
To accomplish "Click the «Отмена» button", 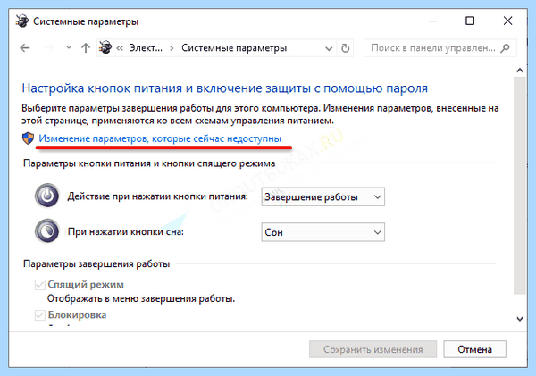I will pyautogui.click(x=475, y=349).
